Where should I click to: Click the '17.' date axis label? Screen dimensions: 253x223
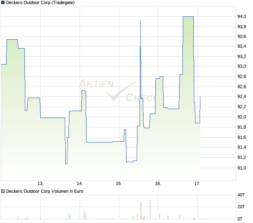point(198,184)
